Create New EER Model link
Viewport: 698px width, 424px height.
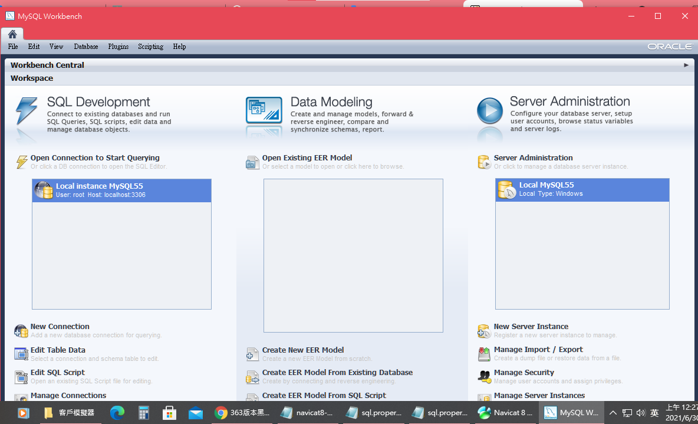(x=303, y=350)
